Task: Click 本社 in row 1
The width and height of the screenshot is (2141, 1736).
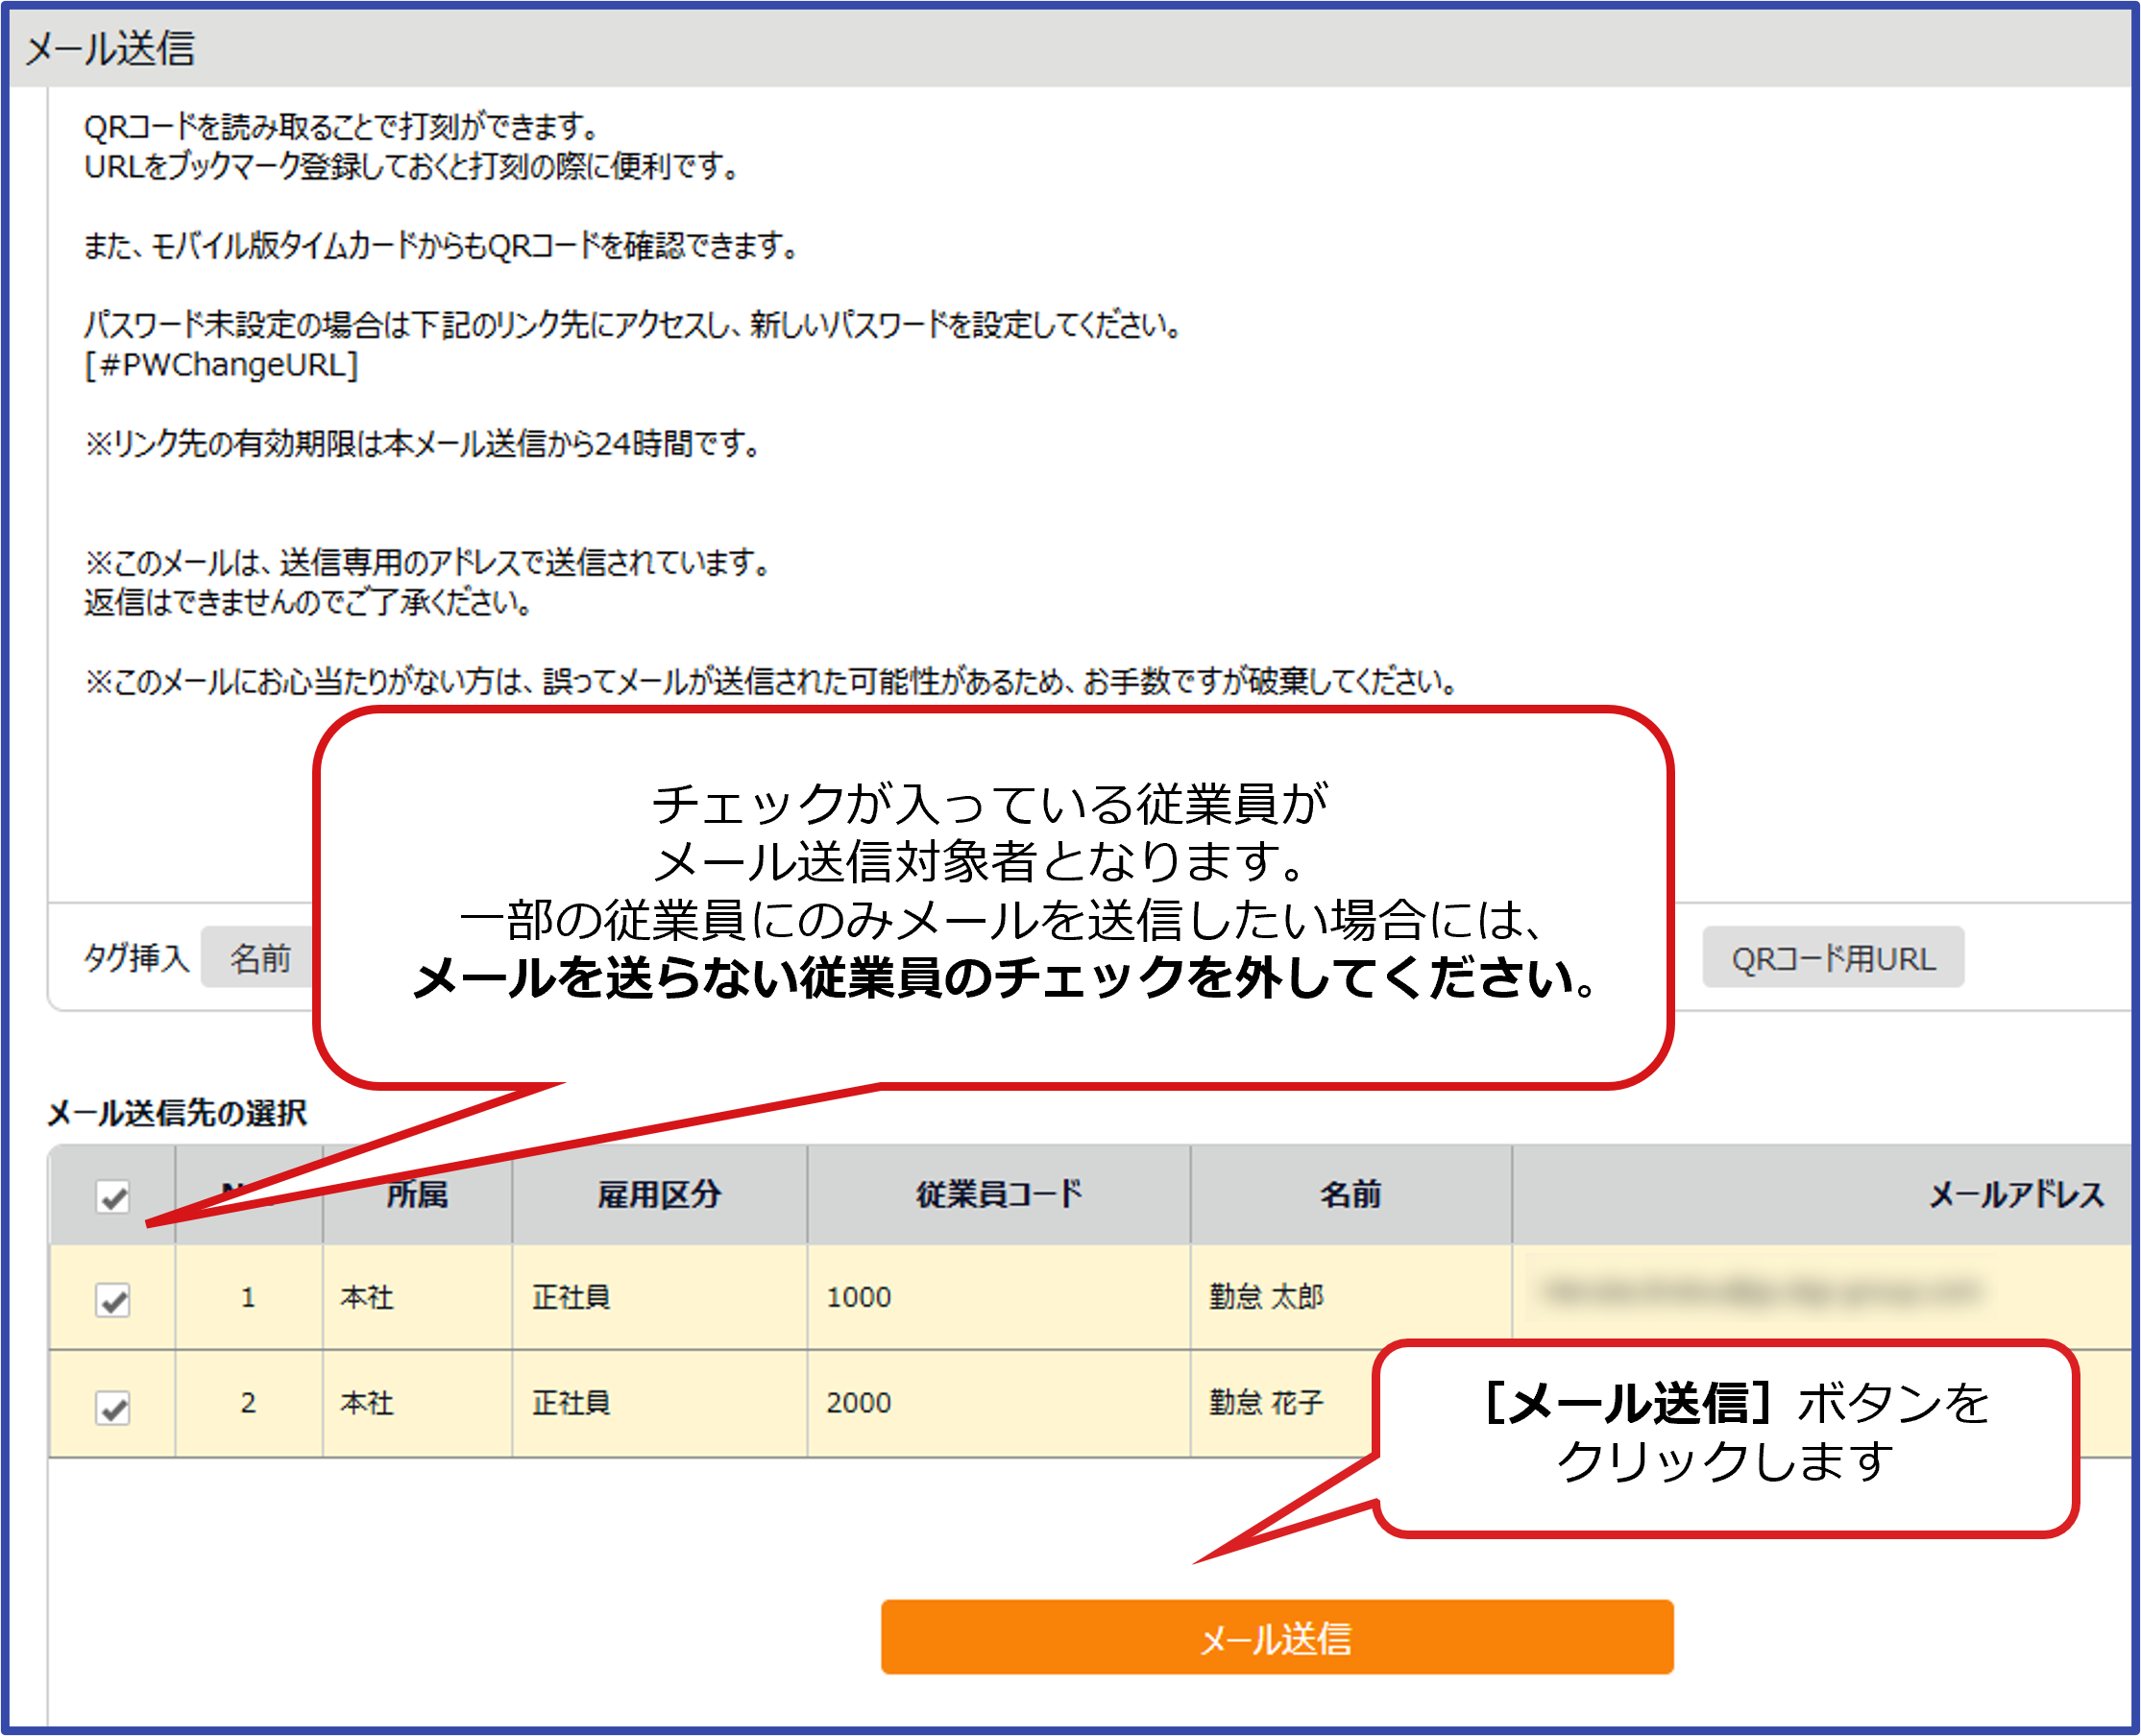Action: tap(367, 1297)
